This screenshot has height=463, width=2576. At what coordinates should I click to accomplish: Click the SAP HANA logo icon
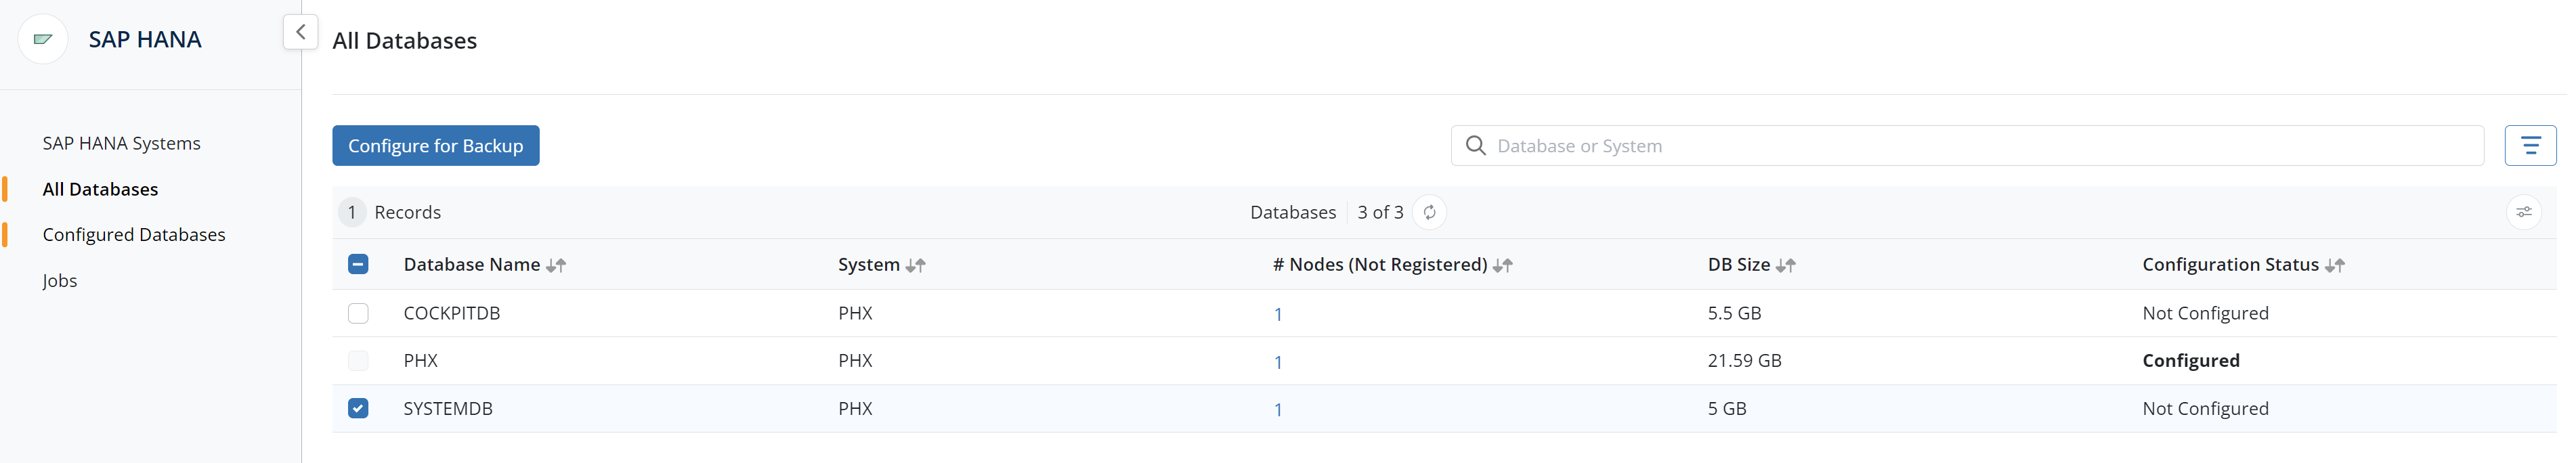click(43, 40)
